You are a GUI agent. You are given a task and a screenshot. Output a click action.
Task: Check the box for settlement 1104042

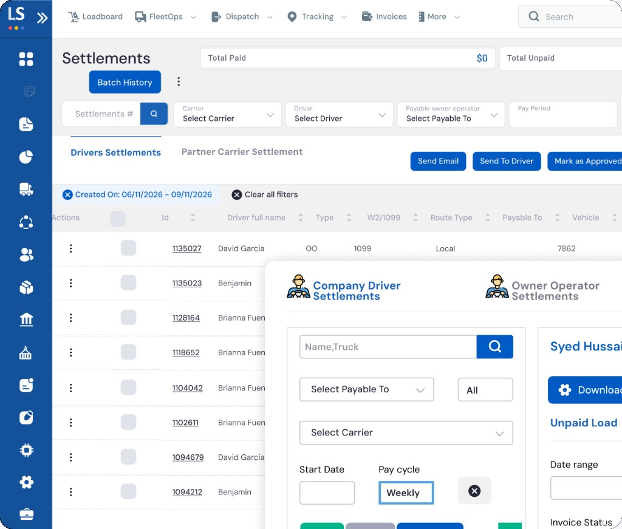(129, 387)
